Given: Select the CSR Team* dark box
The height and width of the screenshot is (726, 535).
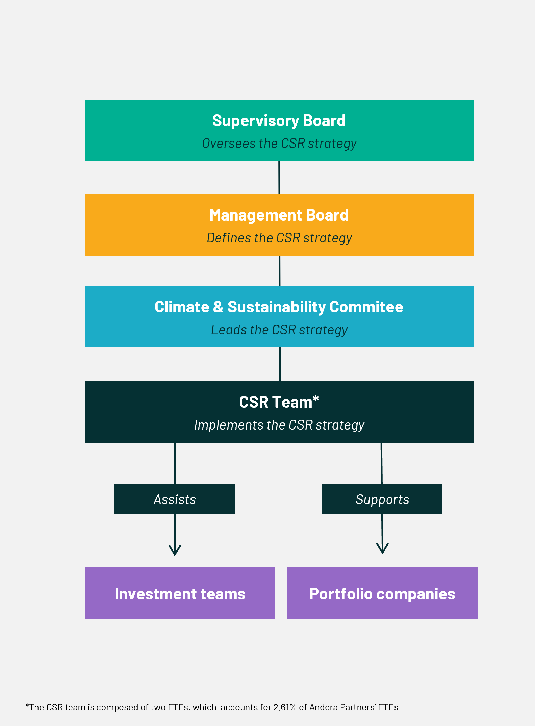Looking at the screenshot, I should (x=279, y=412).
